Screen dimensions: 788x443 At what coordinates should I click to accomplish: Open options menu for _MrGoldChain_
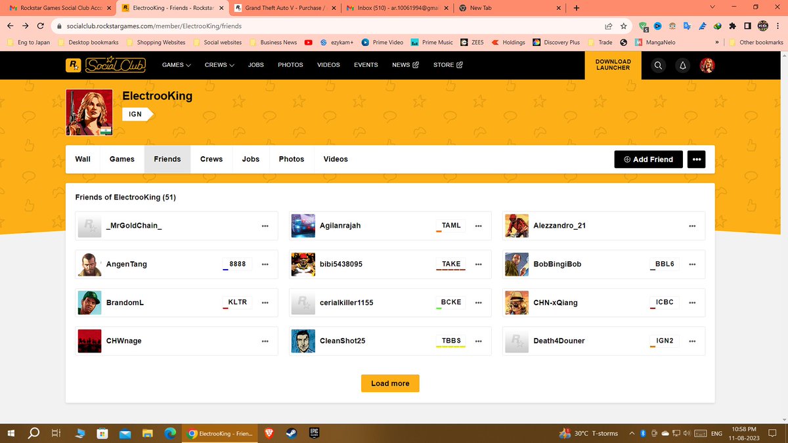265,226
